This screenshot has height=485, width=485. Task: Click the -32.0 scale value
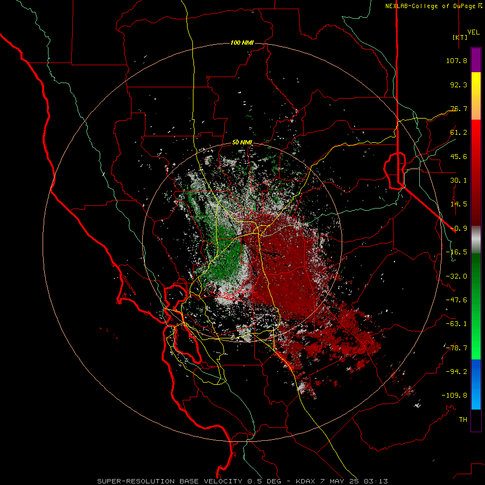tap(456, 276)
